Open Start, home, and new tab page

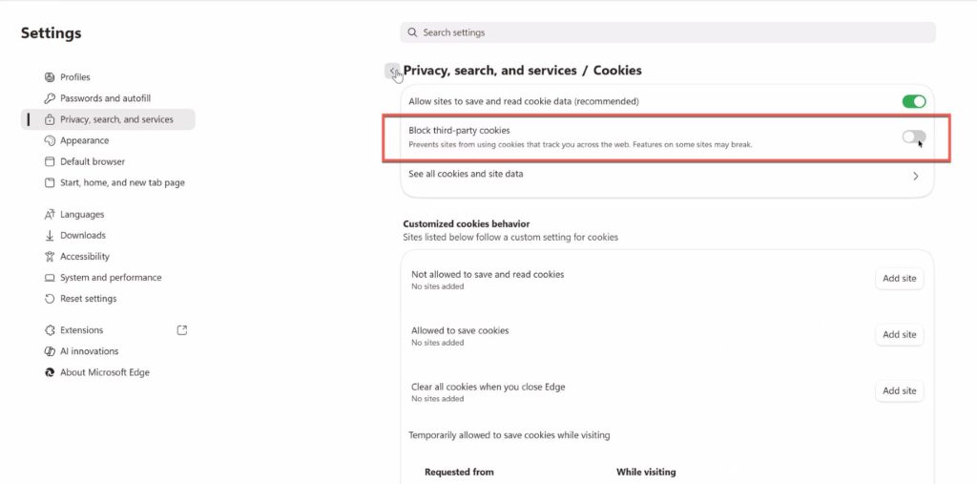click(122, 182)
